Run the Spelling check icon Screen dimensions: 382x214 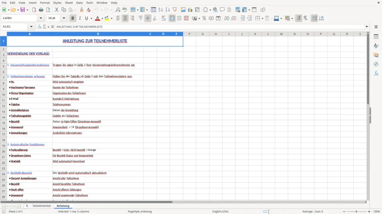point(125,10)
